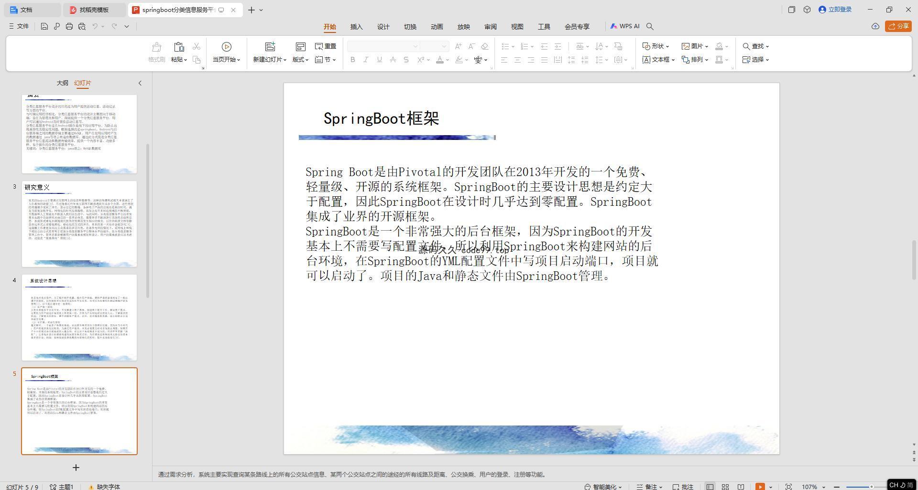Switch to the Animation (动画) tab
918x490 pixels.
(x=437, y=27)
